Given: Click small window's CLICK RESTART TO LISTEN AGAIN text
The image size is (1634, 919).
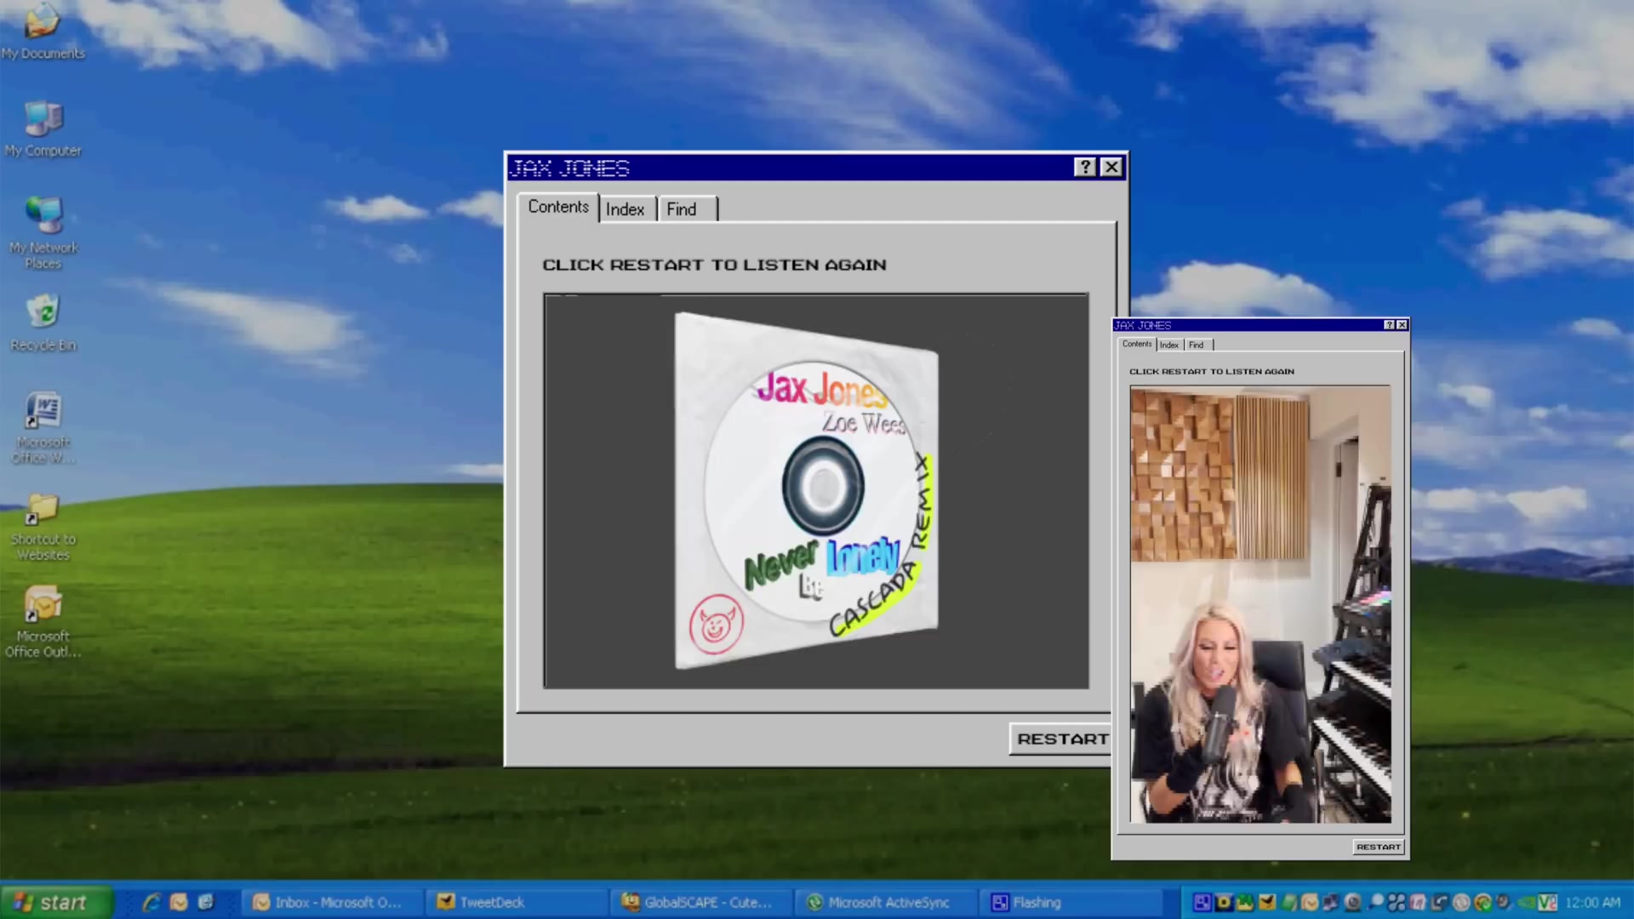Looking at the screenshot, I should (1212, 371).
